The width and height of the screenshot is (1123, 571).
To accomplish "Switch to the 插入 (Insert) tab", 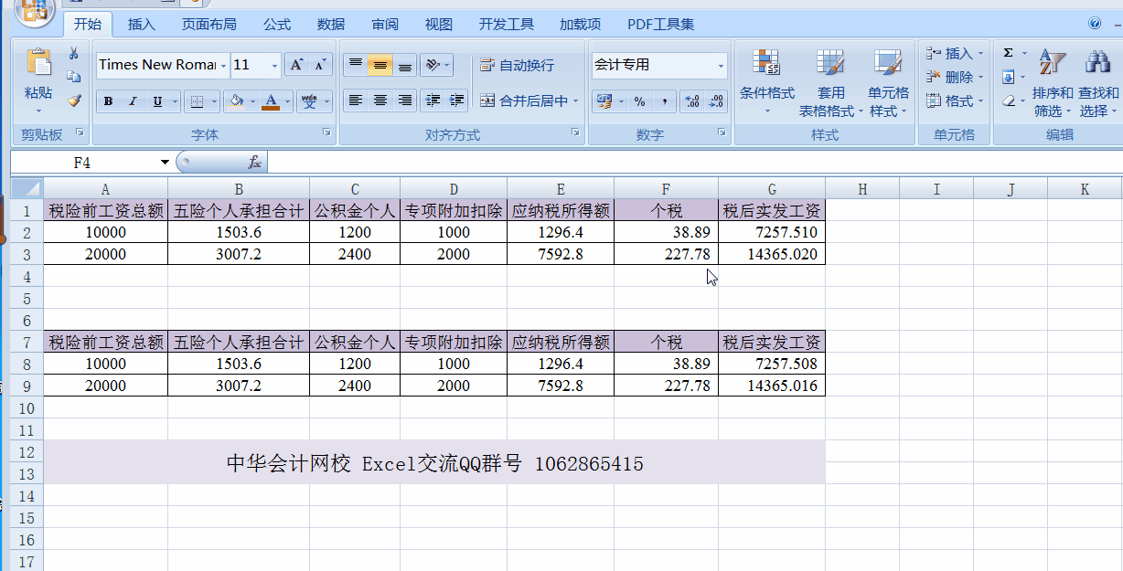I will 142,25.
